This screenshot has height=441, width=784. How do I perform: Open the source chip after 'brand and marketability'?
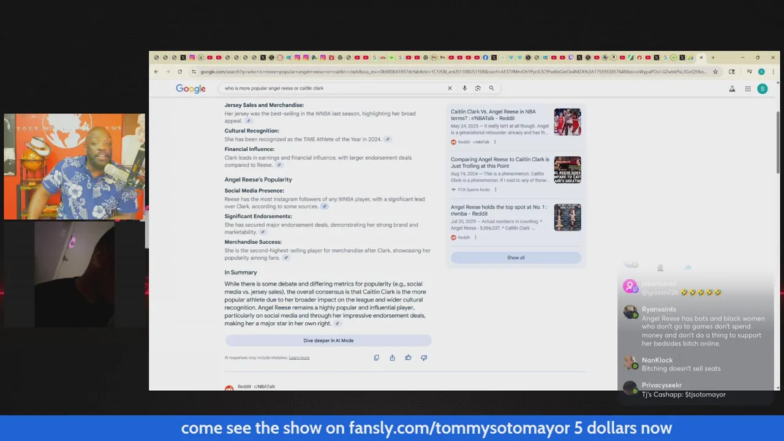click(x=263, y=232)
